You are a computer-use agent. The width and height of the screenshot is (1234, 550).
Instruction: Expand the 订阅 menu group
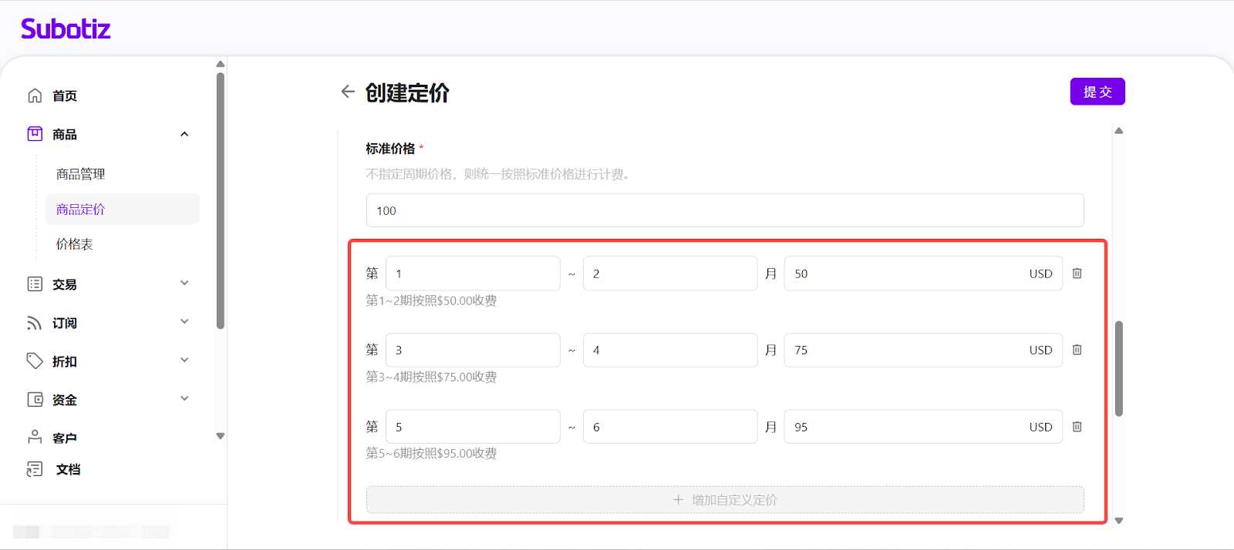click(x=184, y=322)
